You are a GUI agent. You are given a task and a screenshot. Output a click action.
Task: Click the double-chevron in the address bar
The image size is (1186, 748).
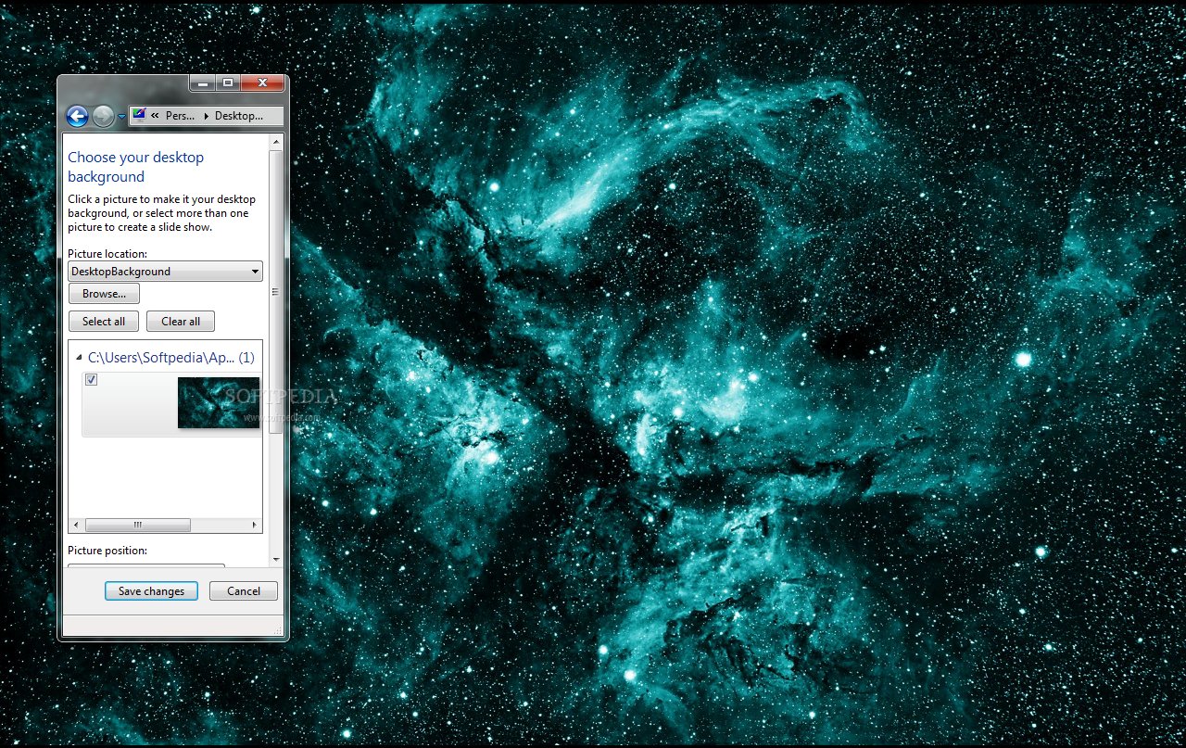tap(156, 116)
